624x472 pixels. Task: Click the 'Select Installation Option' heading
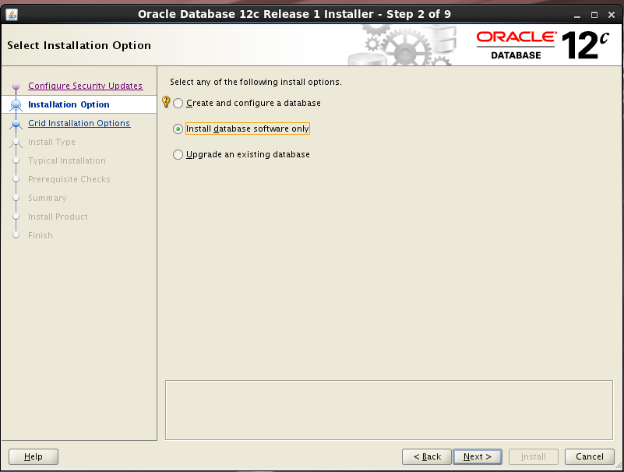click(79, 45)
